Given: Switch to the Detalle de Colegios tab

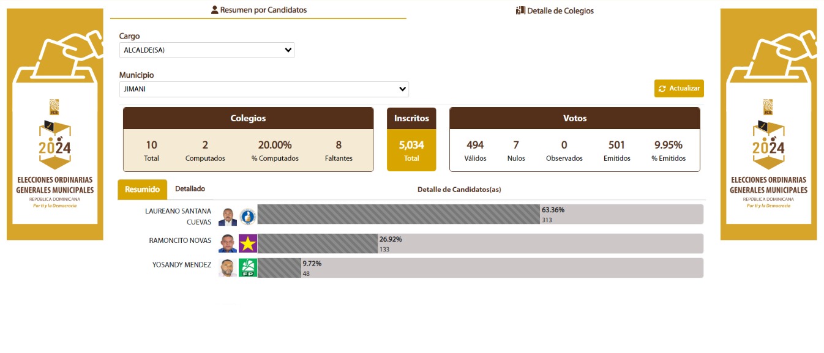Looking at the screenshot, I should pyautogui.click(x=555, y=10).
